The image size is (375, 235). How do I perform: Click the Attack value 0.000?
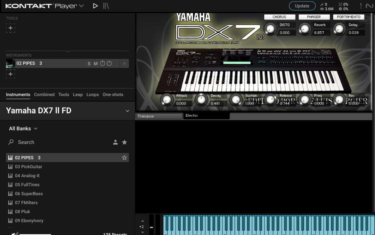(181, 103)
